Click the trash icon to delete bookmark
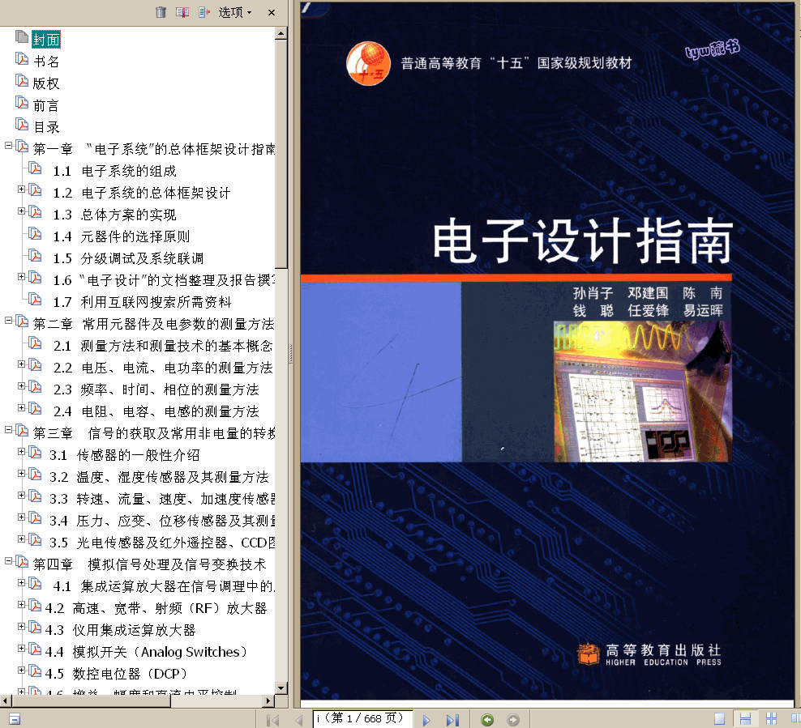The image size is (801, 728). [161, 12]
